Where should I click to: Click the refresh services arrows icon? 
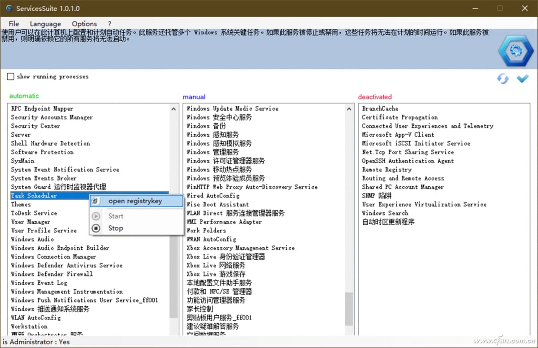coord(503,79)
